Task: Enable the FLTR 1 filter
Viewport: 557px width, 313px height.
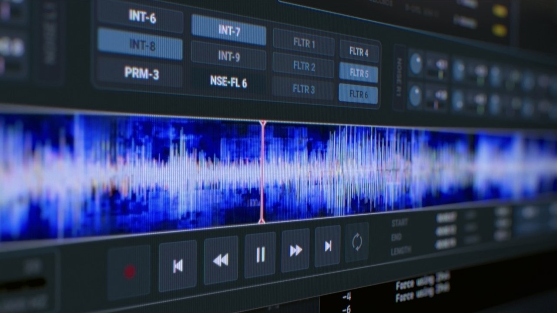Action: pyautogui.click(x=304, y=44)
